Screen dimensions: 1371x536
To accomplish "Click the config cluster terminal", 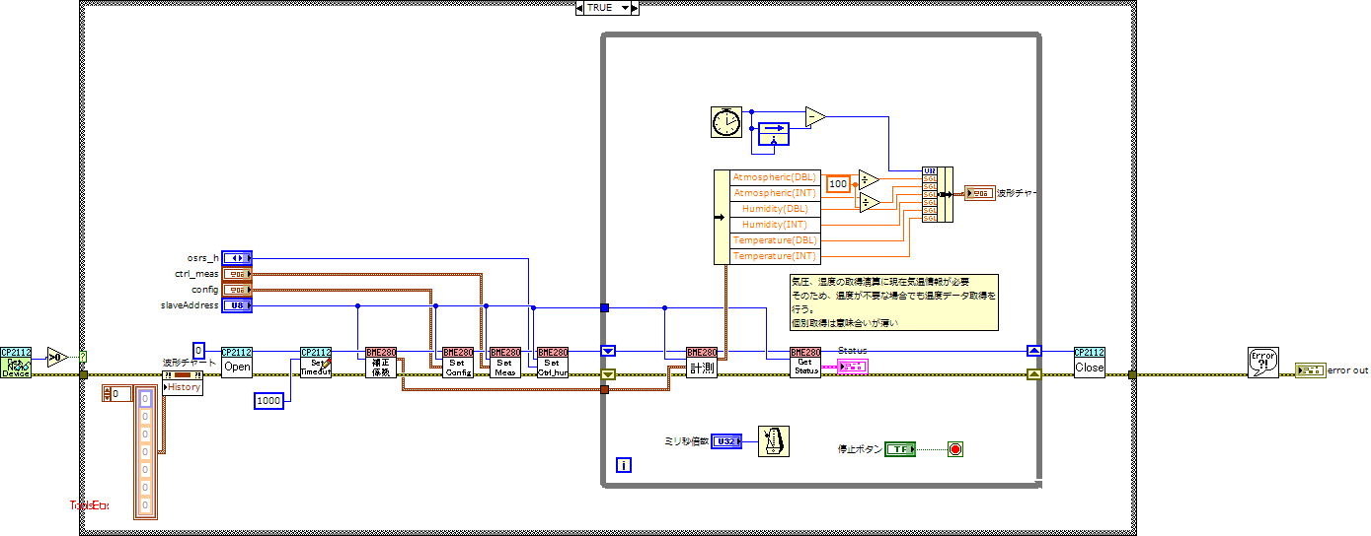I will pyautogui.click(x=237, y=290).
